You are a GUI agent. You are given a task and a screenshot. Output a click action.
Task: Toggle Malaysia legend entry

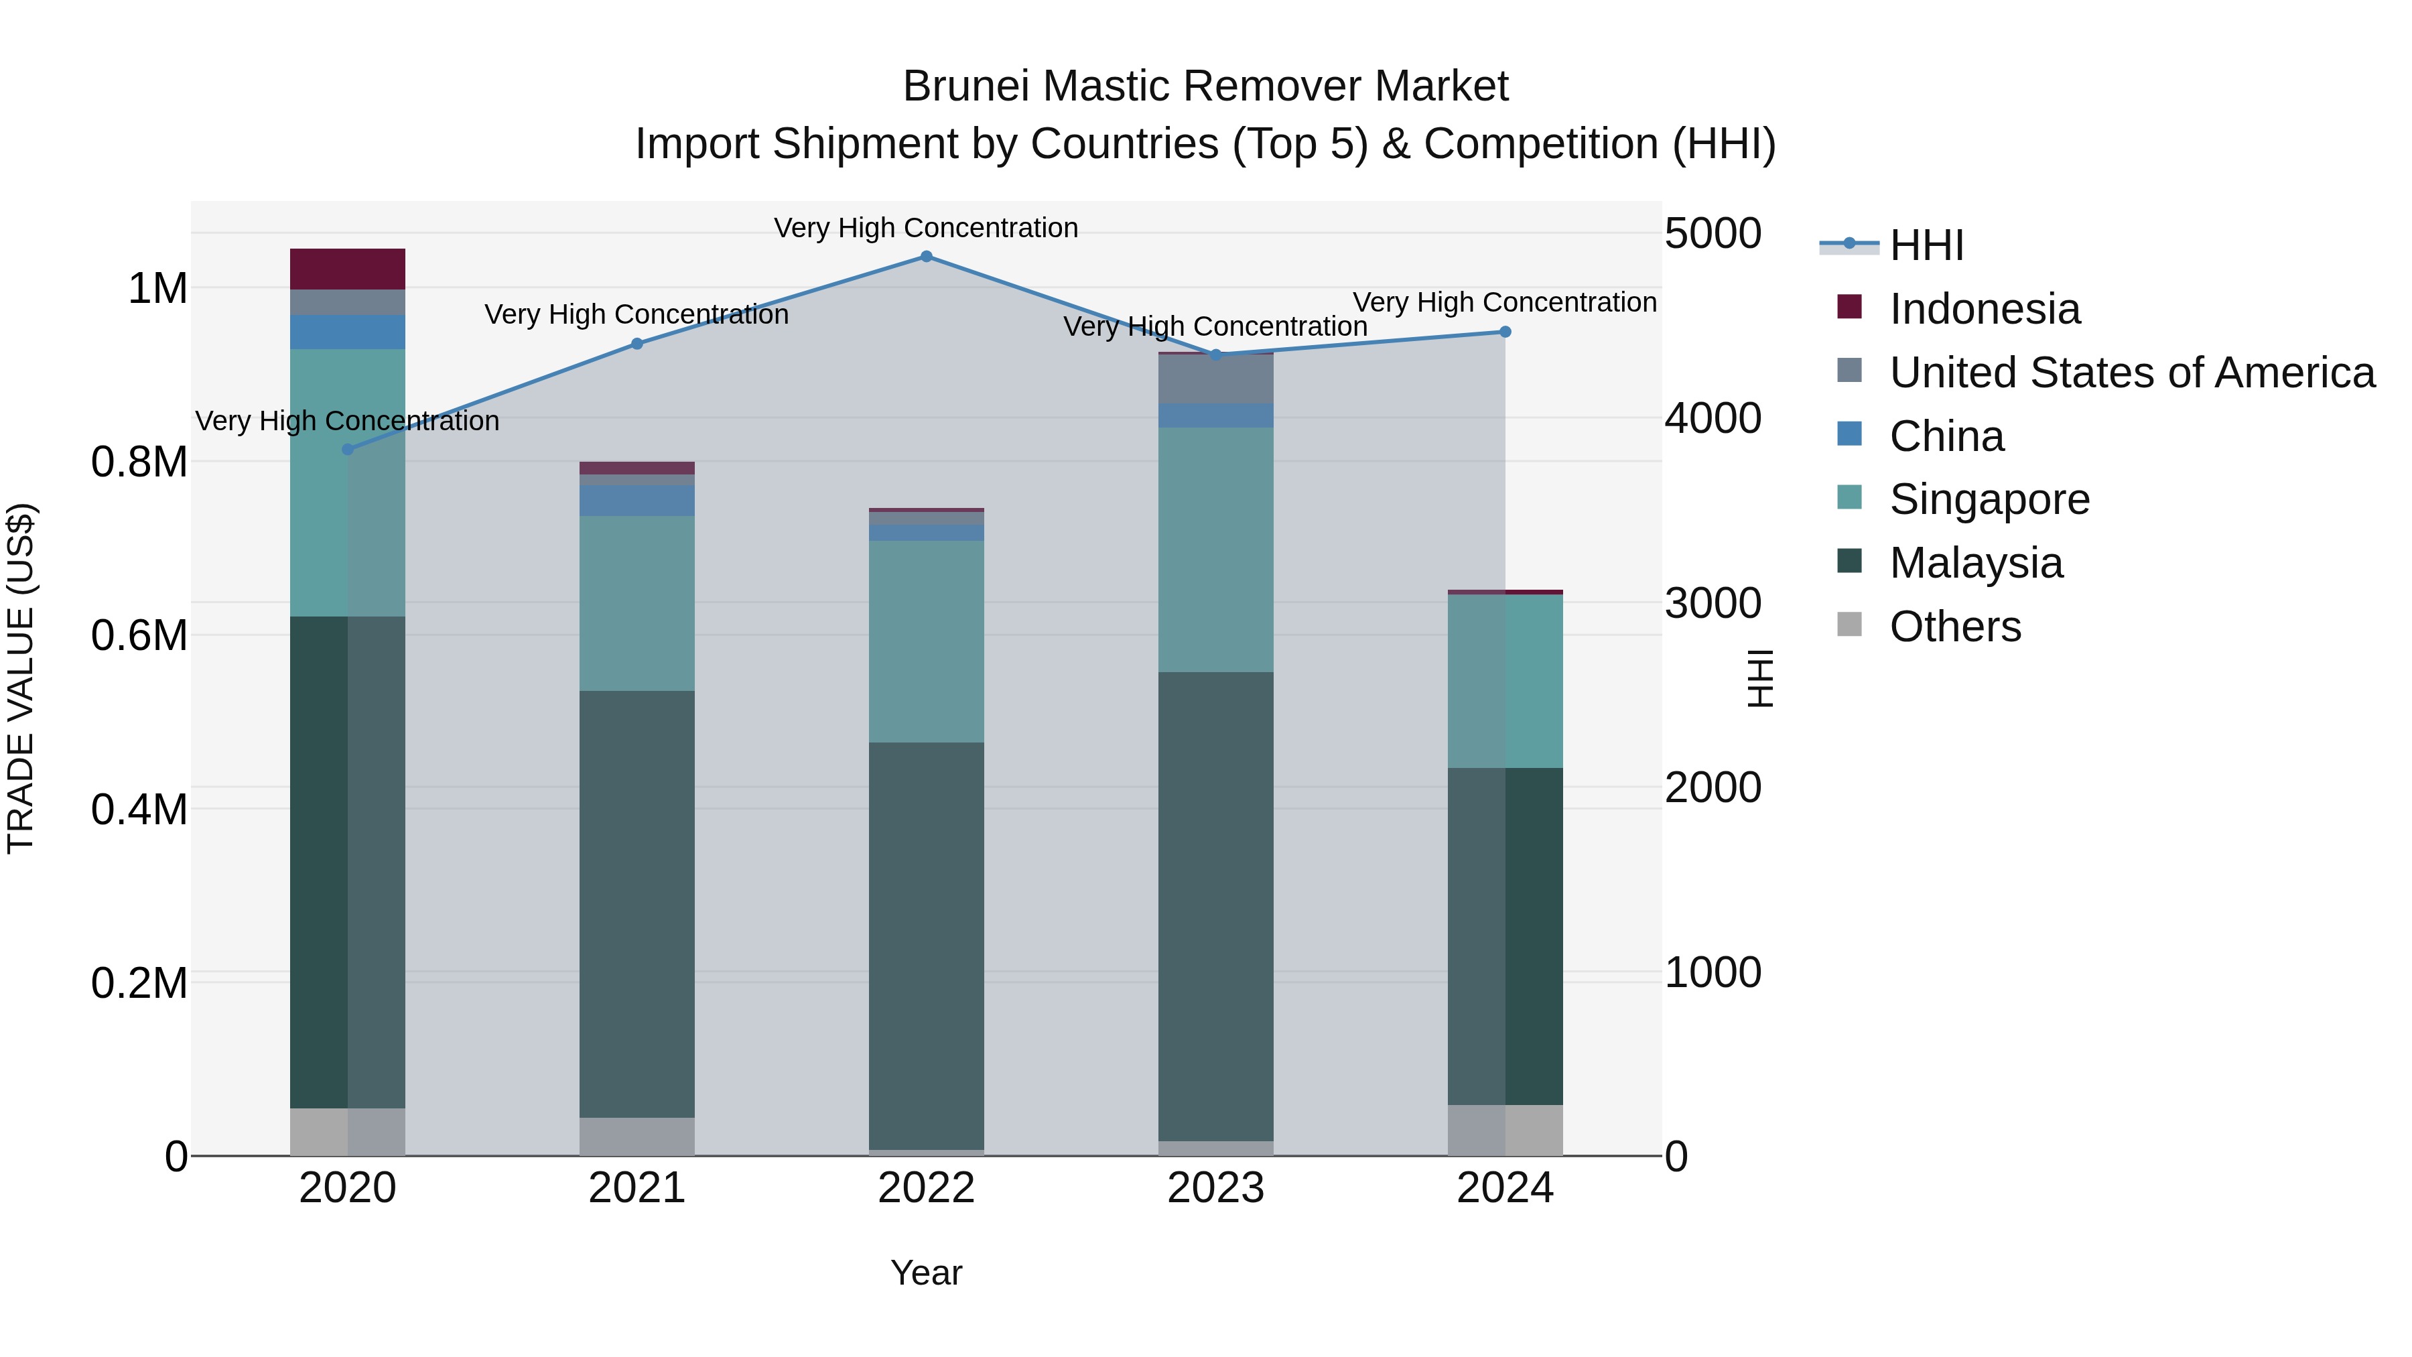tap(1950, 563)
